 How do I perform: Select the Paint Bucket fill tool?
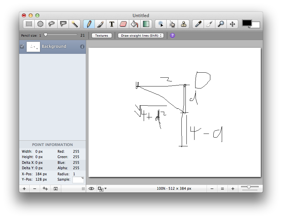pos(135,24)
